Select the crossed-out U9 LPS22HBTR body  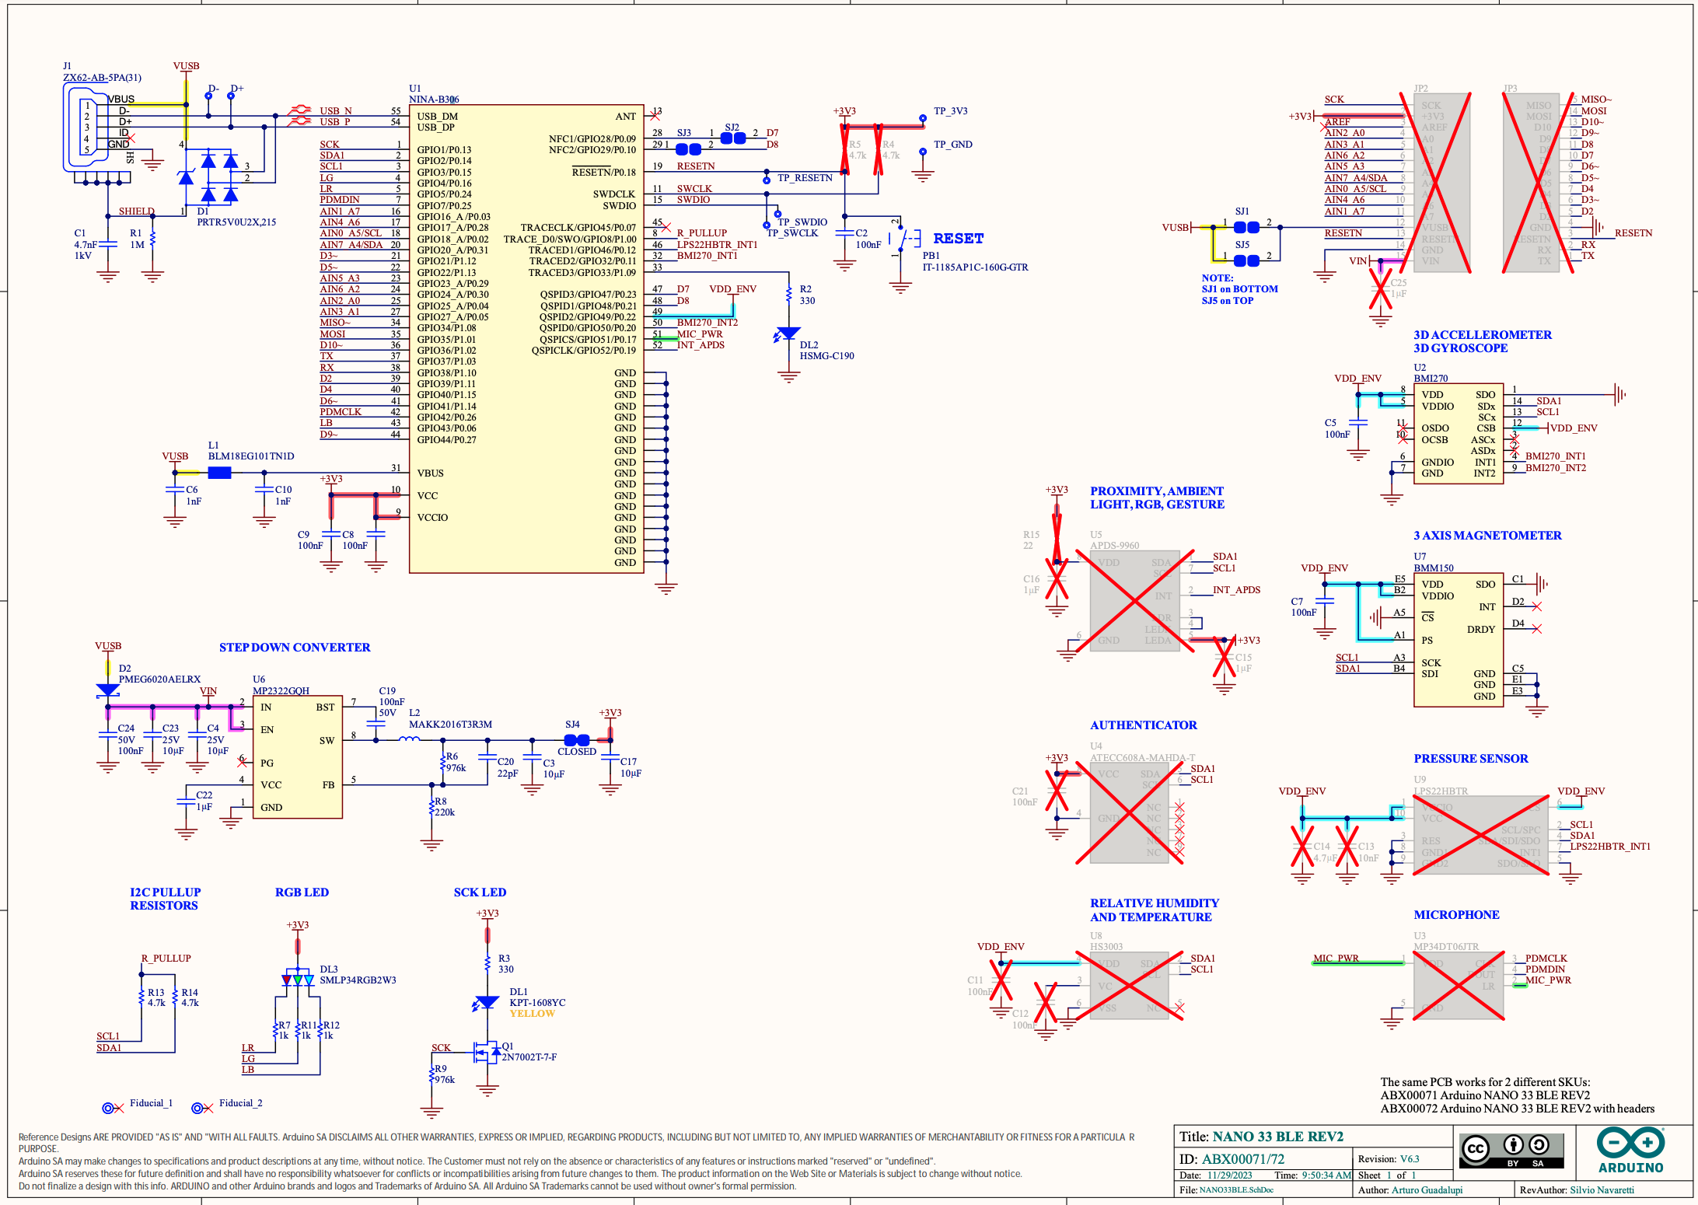tap(1480, 835)
